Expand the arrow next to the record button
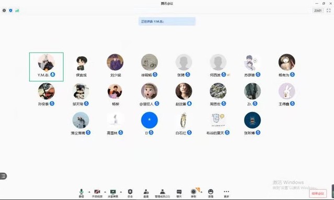 201,192
